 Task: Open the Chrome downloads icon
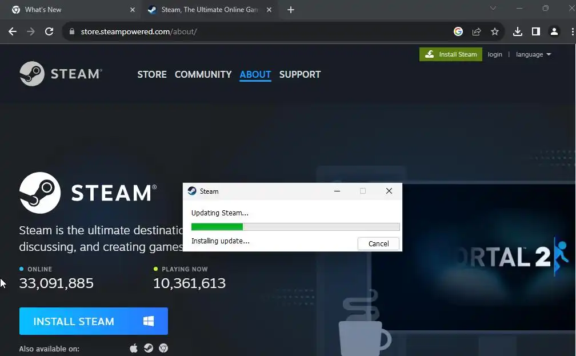518,31
